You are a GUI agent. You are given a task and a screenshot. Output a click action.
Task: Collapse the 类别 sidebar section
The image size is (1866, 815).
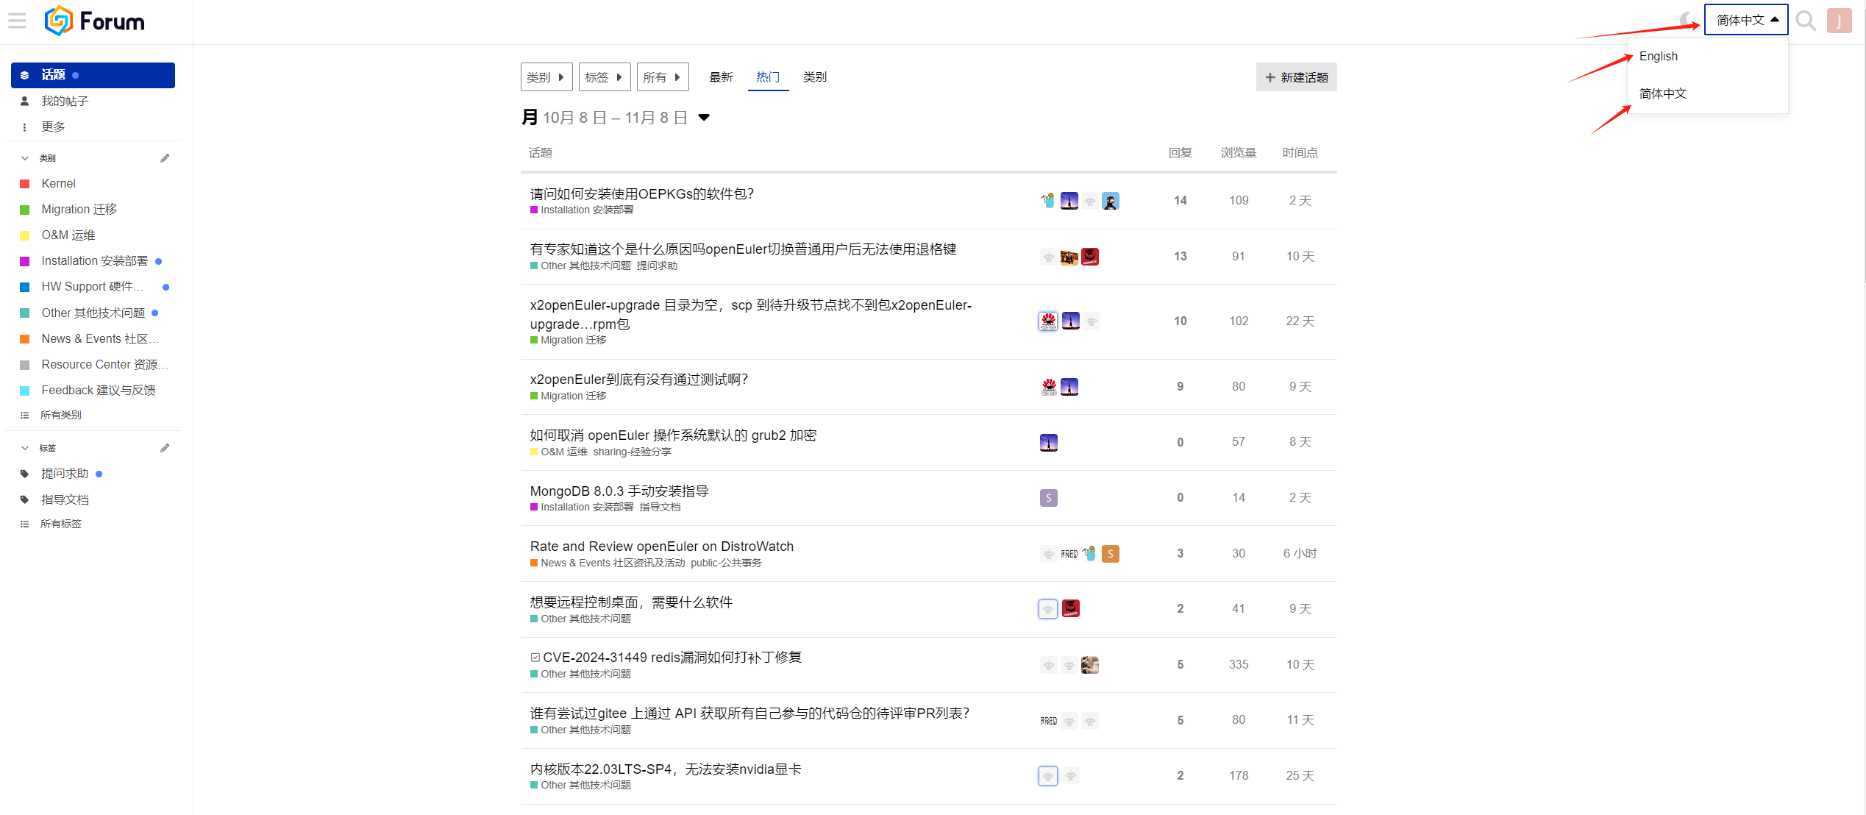(x=25, y=158)
